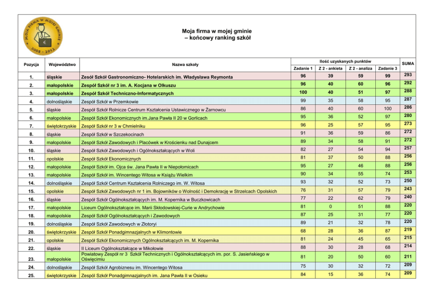This screenshot has height=303, width=429.
Task: Select the Z 2 - ankieta header
Action: (331, 69)
